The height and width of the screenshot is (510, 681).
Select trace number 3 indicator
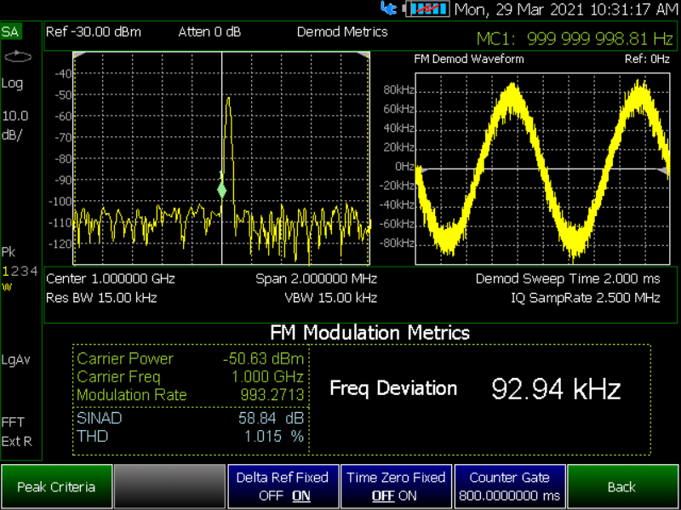coord(25,272)
